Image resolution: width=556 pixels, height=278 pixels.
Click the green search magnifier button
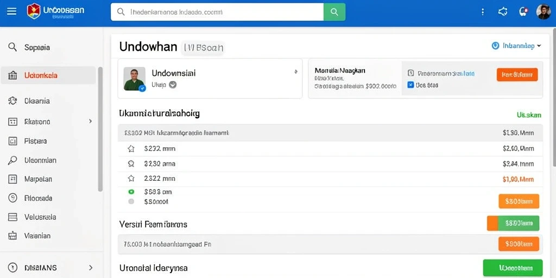click(x=334, y=12)
